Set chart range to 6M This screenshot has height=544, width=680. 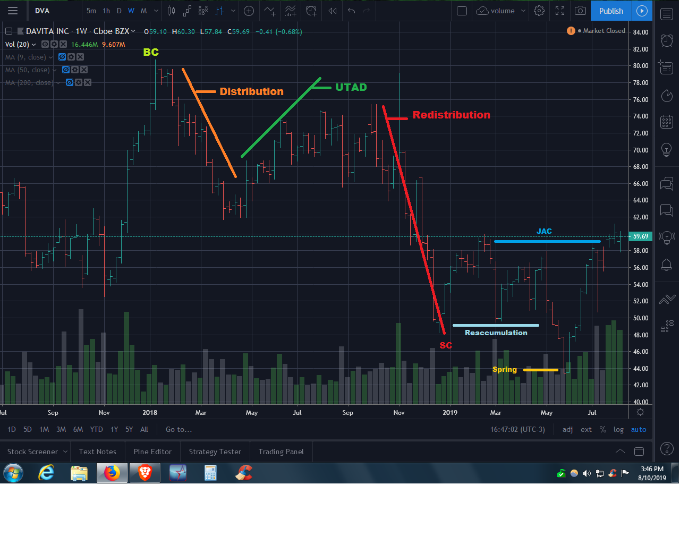coord(78,429)
